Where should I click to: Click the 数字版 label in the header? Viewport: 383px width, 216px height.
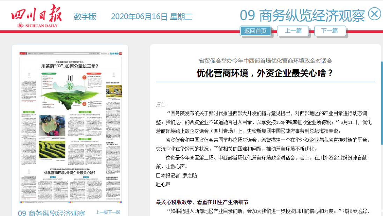[x=85, y=16]
